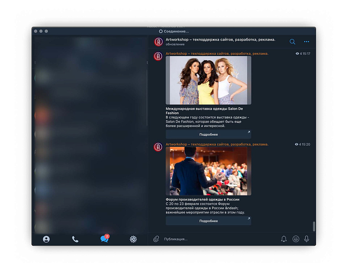Click the microphone voice message icon
This screenshot has height=274, width=348.
point(307,239)
